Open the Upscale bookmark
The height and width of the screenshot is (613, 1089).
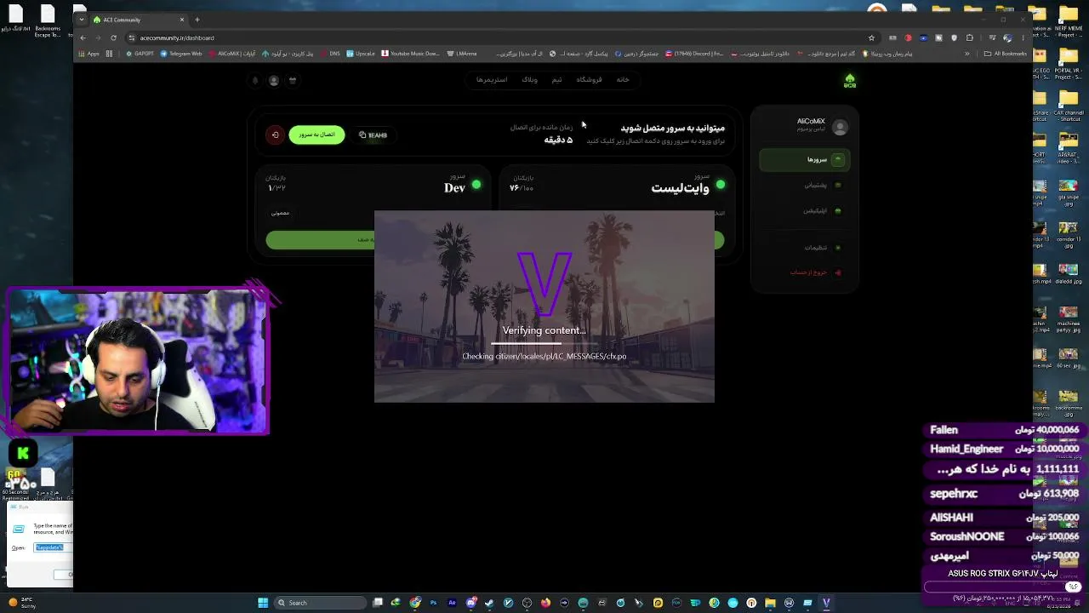click(361, 54)
